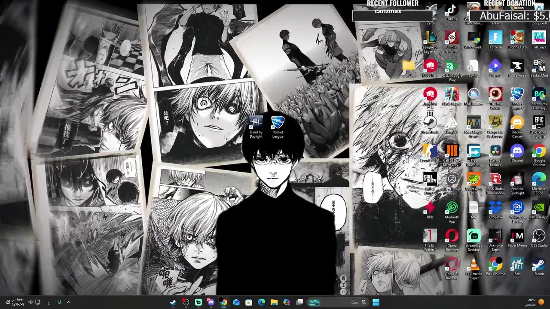
Task: Click the microphone tray icon
Action: [59, 302]
